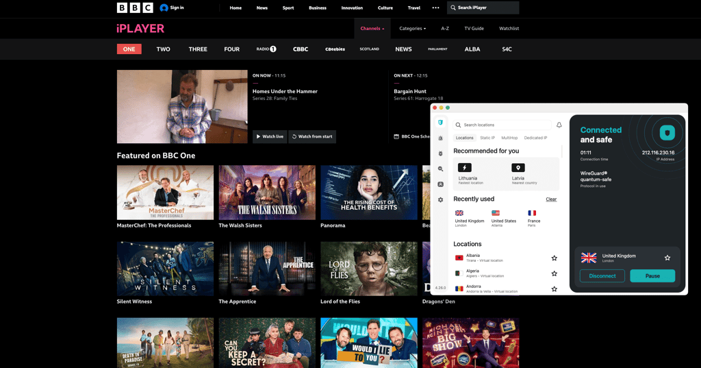The height and width of the screenshot is (368, 701).
Task: Select the THREE channel tab
Action: click(x=198, y=49)
